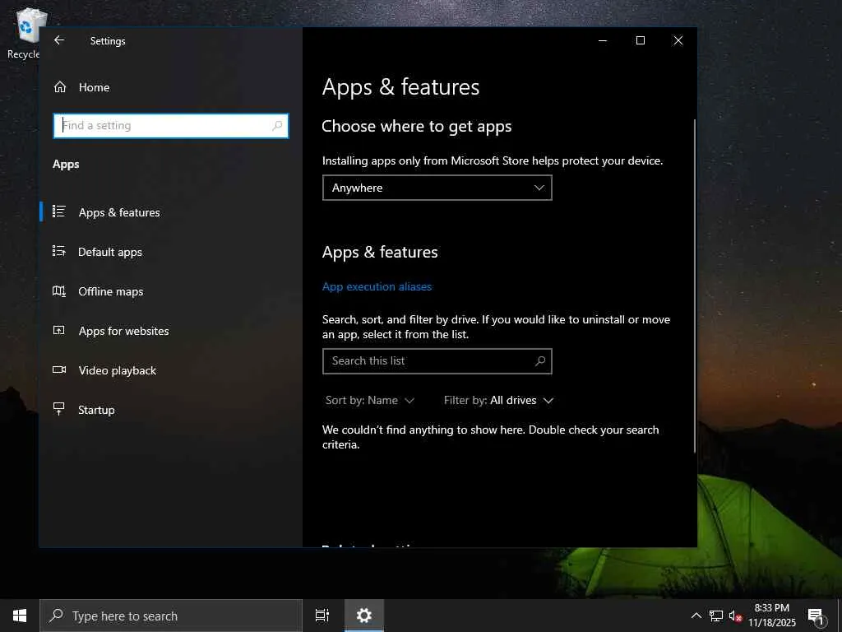The width and height of the screenshot is (842, 632).
Task: Click the Startup sidebar icon
Action: click(59, 409)
